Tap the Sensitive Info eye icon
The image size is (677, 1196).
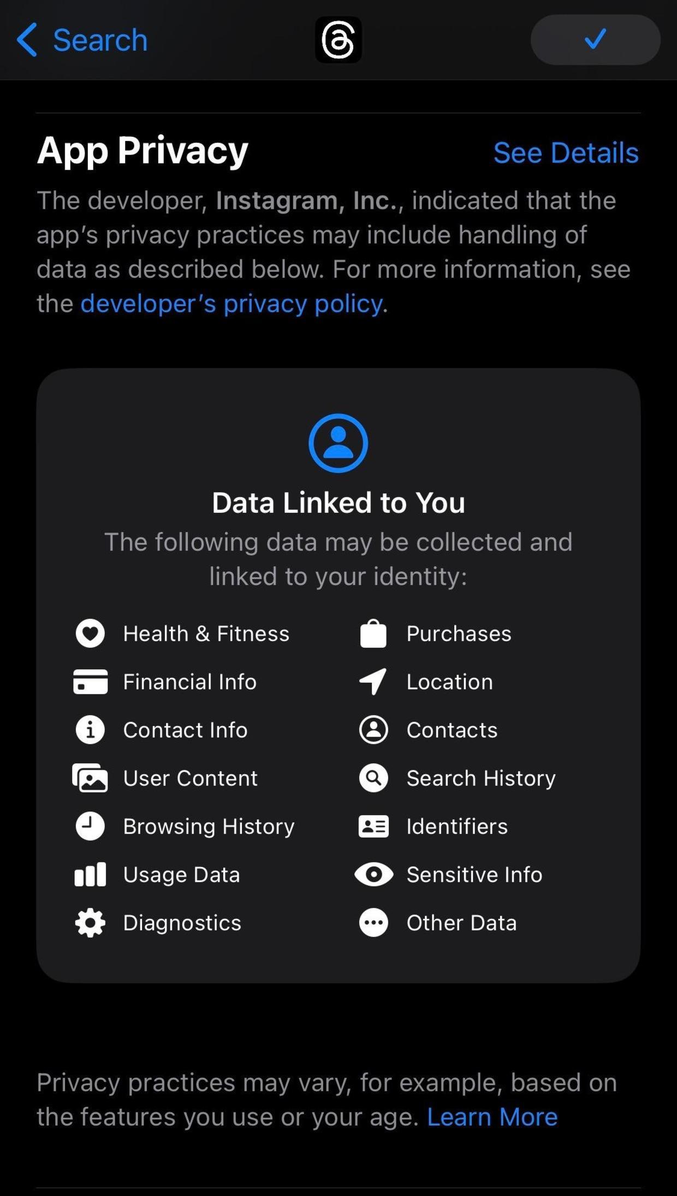tap(373, 875)
